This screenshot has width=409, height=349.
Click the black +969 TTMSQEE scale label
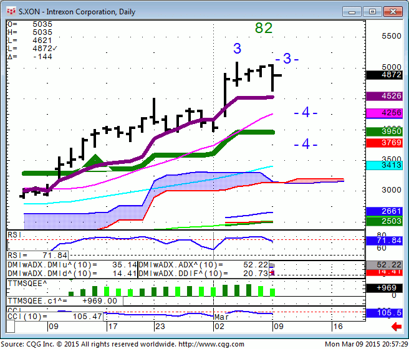coord(384,288)
